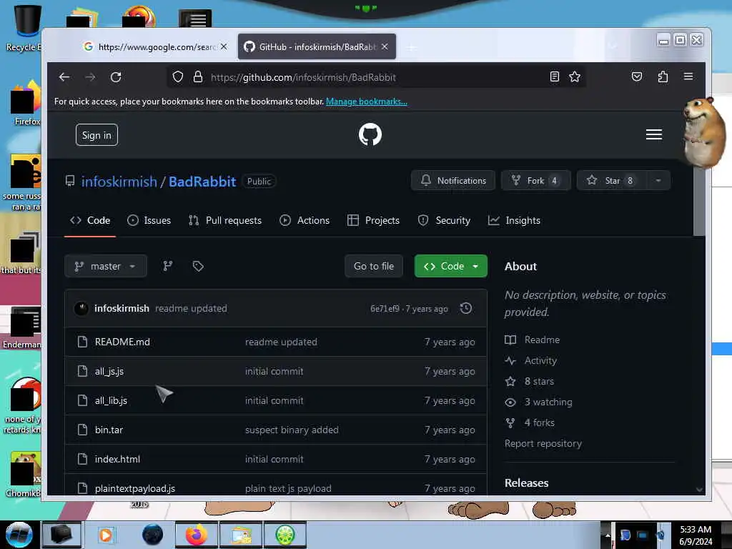Open the 4 forks link
The height and width of the screenshot is (549, 732).
pyautogui.click(x=539, y=422)
